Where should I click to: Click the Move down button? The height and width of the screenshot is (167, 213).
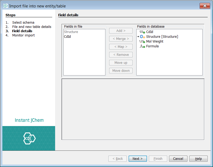pos(121,71)
